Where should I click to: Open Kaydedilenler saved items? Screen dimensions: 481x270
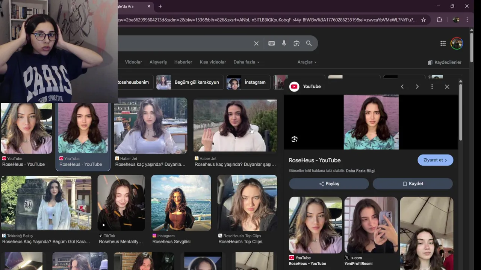point(445,62)
